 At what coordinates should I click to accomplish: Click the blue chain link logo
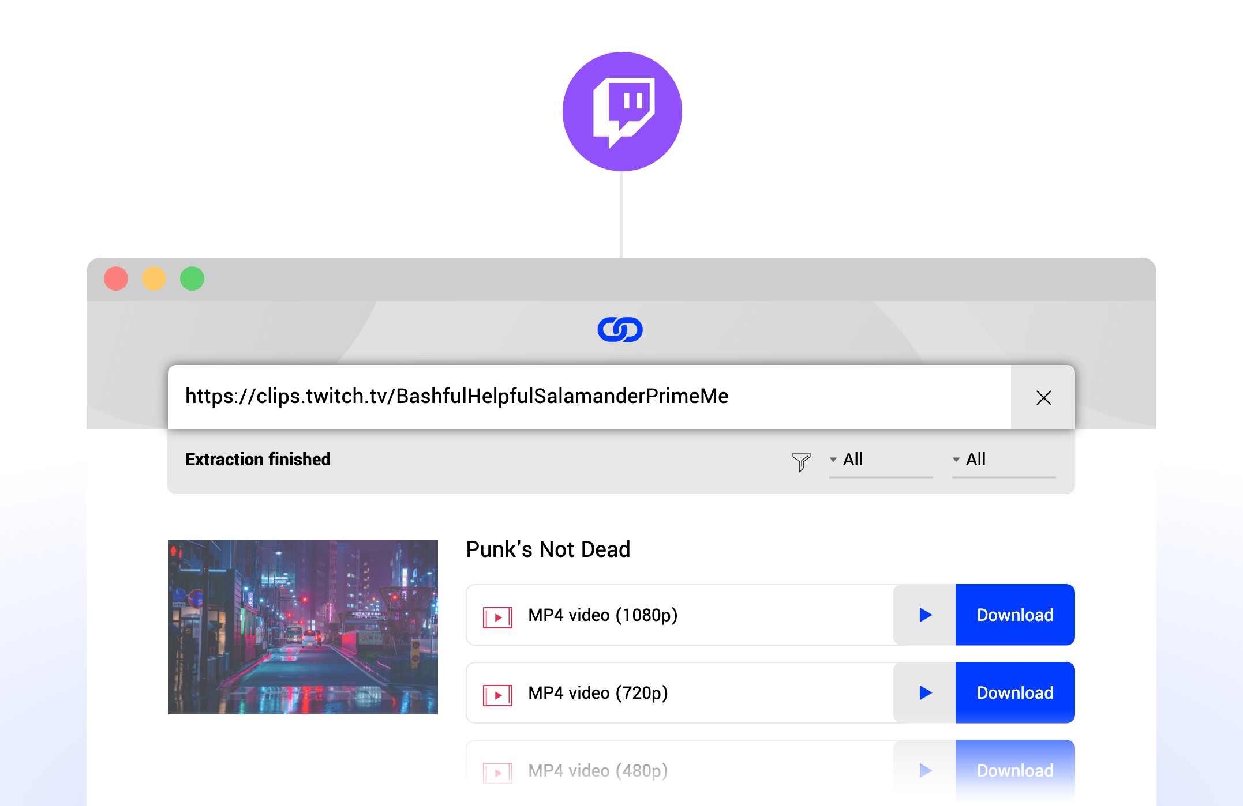[x=620, y=330]
